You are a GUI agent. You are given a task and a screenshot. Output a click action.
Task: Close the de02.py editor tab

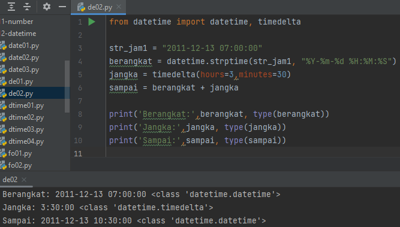click(x=119, y=7)
